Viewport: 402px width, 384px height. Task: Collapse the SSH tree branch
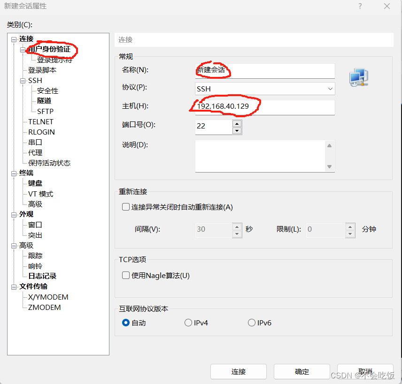tap(22, 80)
